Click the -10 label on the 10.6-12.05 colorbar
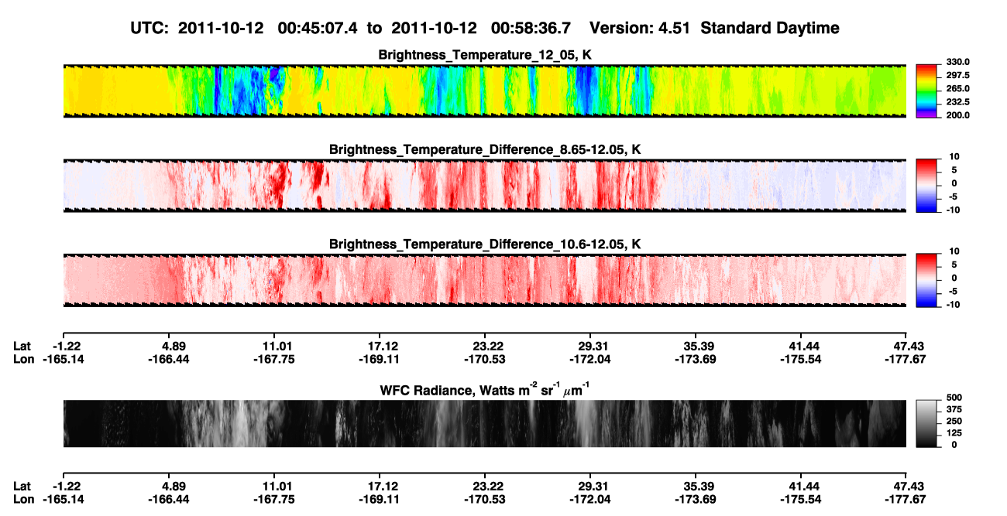Screen dimensions: 1007x516 coord(954,306)
